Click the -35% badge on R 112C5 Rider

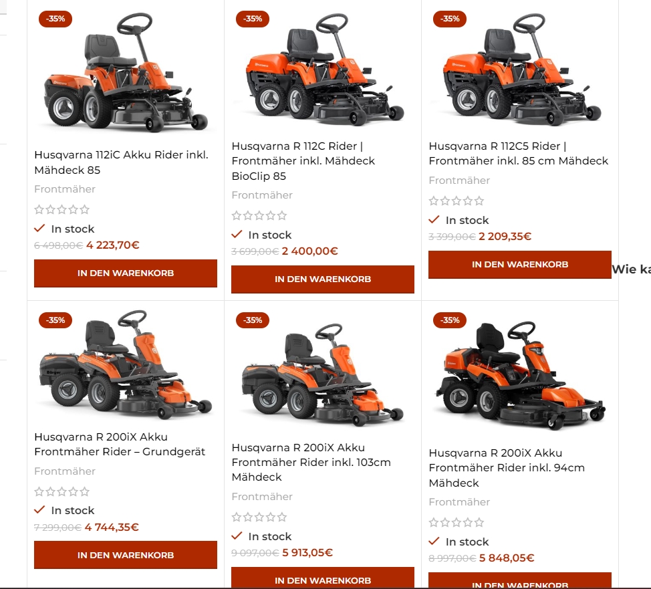(x=450, y=19)
